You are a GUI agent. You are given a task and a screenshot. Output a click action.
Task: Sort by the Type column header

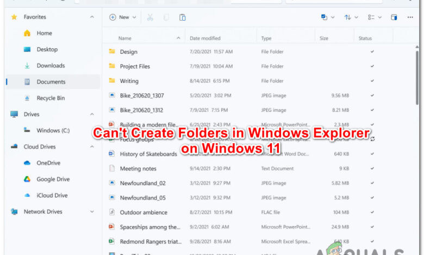pyautogui.click(x=266, y=39)
